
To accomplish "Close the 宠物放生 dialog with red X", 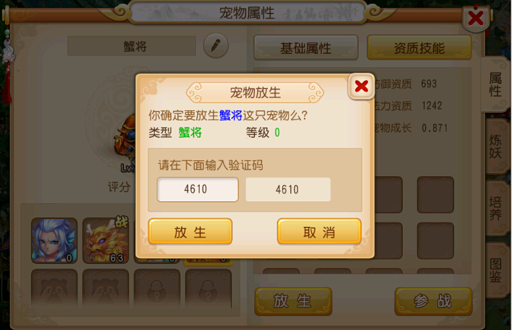I will click(x=362, y=87).
